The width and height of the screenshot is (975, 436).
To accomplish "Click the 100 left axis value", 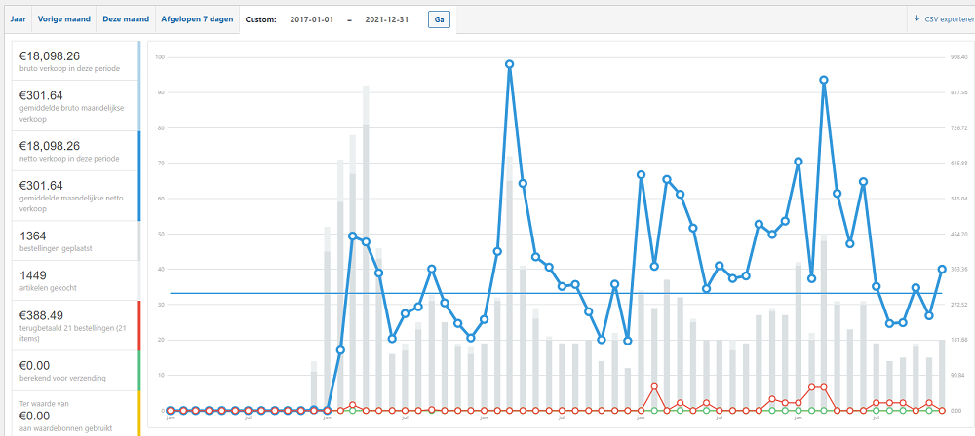I will 159,57.
